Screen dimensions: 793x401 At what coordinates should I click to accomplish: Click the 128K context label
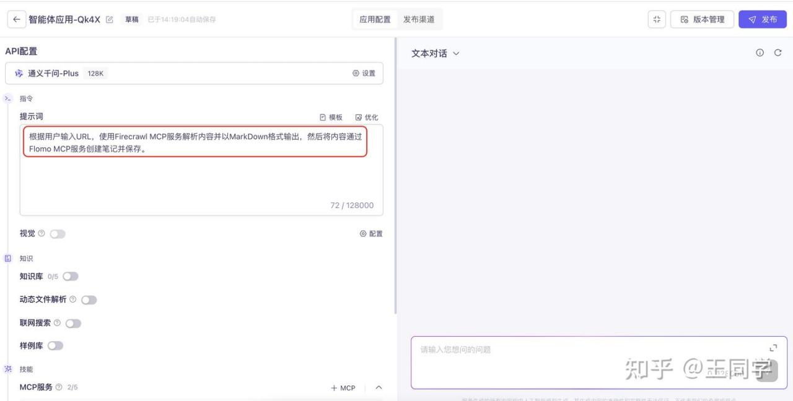(95, 74)
